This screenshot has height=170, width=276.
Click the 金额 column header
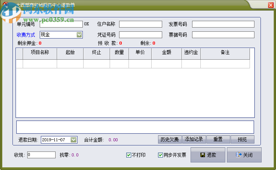coord(166,54)
